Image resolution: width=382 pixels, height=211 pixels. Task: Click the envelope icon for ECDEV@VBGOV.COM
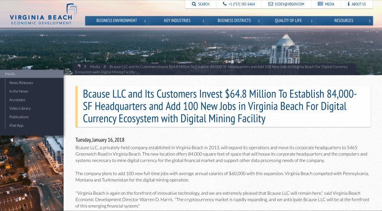point(270,4)
